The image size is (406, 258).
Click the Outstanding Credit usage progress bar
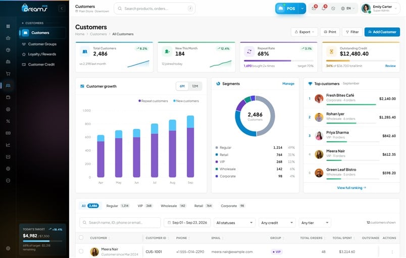click(x=361, y=60)
